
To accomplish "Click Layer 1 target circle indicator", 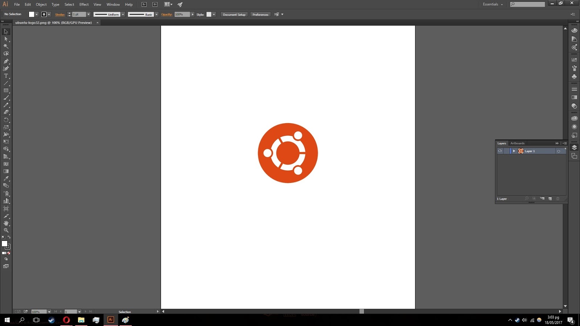I will coord(559,151).
